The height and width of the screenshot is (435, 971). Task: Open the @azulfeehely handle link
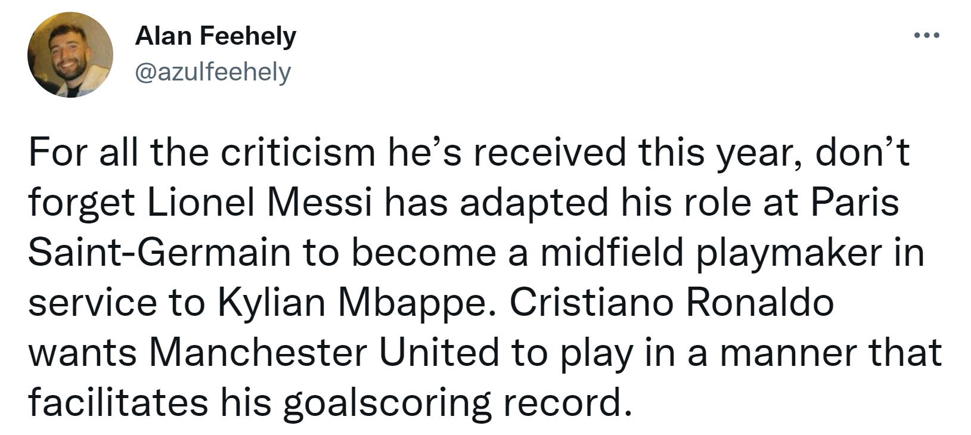click(213, 72)
